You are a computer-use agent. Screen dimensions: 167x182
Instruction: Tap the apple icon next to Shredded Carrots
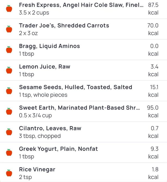pyautogui.click(x=9, y=29)
